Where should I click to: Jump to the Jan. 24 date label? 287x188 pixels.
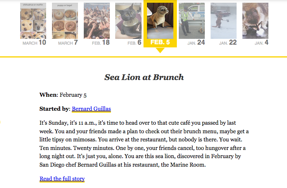coord(196,43)
